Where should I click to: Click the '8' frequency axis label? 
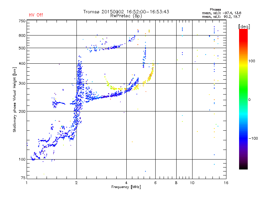(176, 183)
